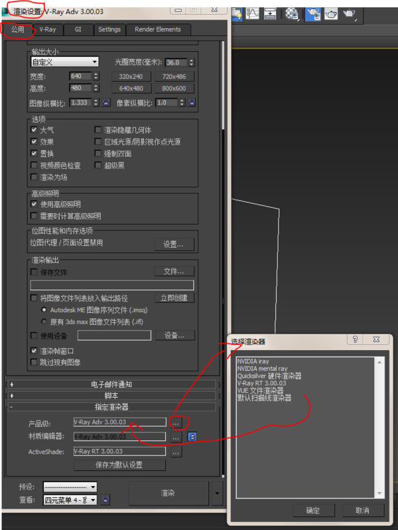Screen dimensions: 398x530
Task: Click the 宽度 value field
Action: pyautogui.click(x=81, y=76)
